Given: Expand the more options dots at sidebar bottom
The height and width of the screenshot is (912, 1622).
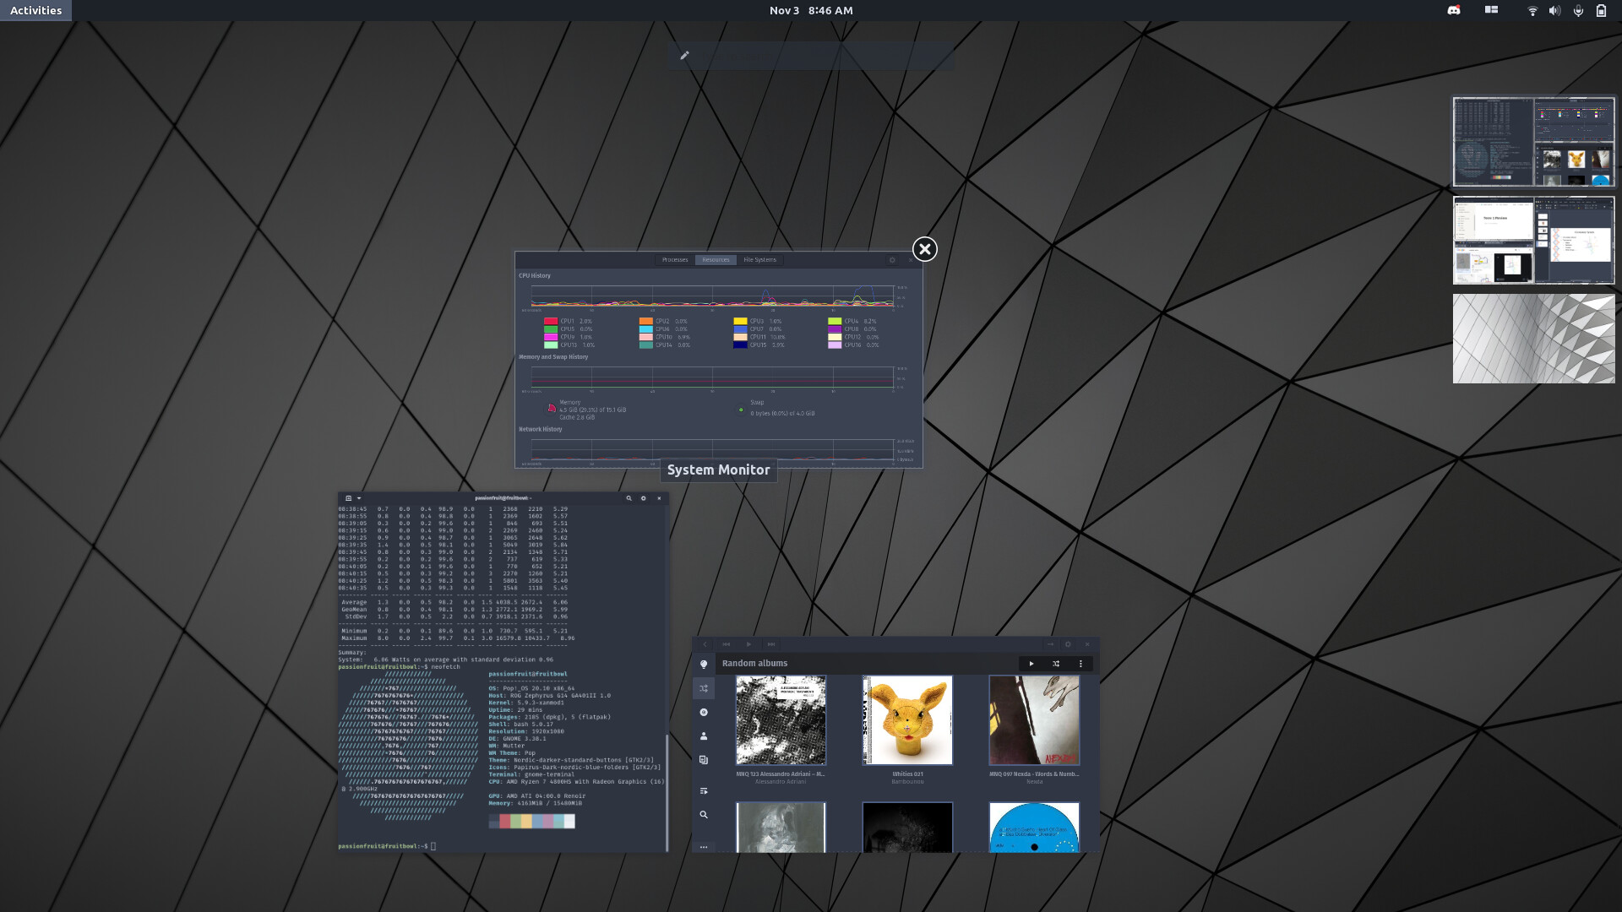Looking at the screenshot, I should tap(704, 846).
